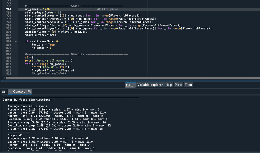This screenshot has width=260, height=153.
Task: Place cursor on nb_games value 1000
Action: [46, 9]
